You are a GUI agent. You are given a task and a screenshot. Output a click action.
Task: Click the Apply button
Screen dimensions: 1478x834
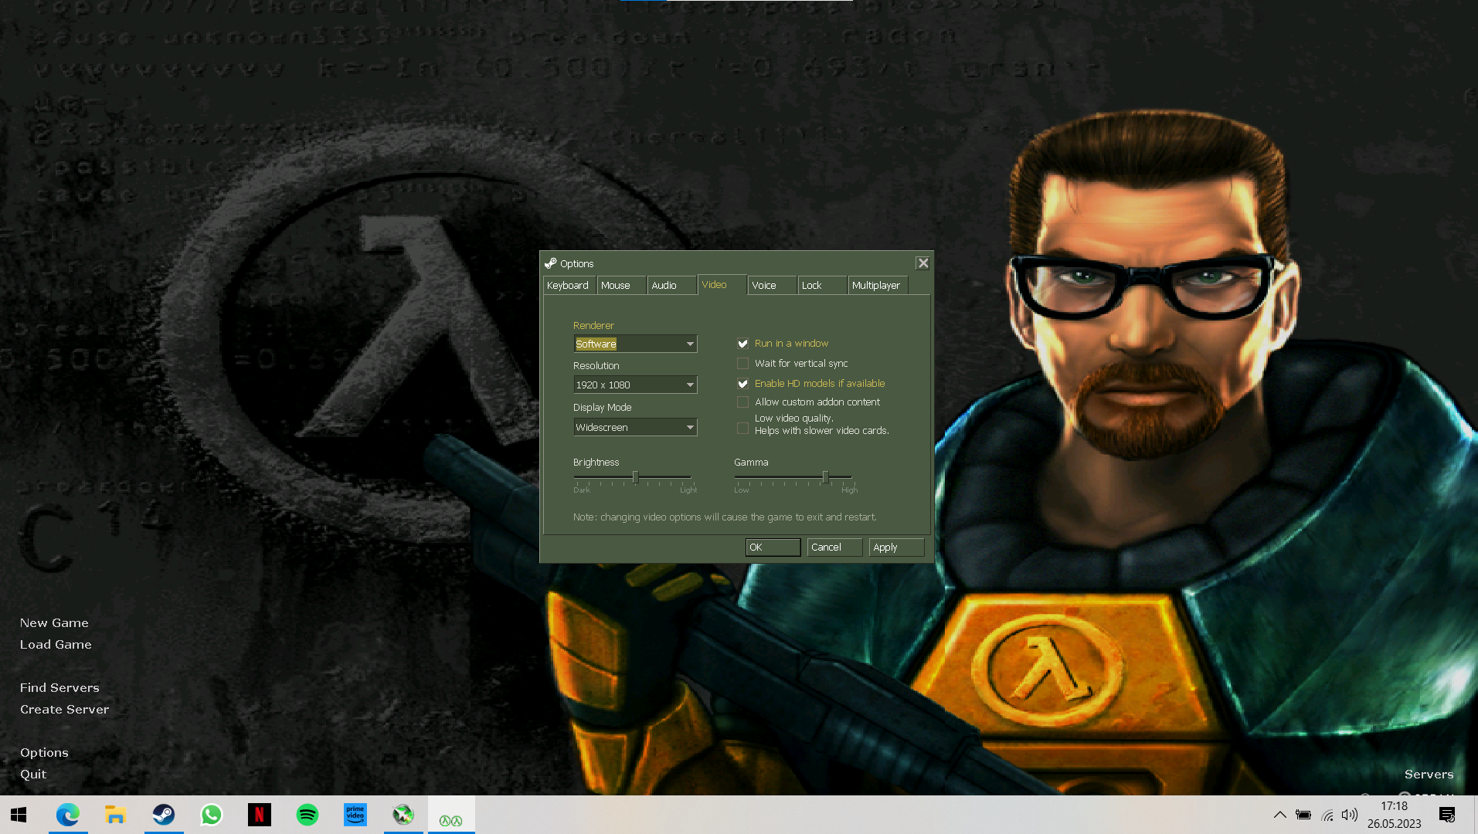pos(896,548)
